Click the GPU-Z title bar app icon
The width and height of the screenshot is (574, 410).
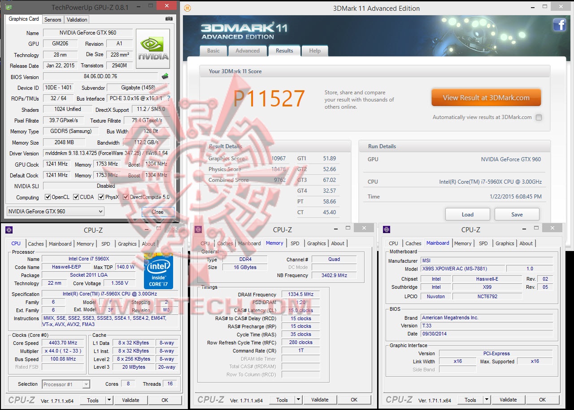(8, 7)
